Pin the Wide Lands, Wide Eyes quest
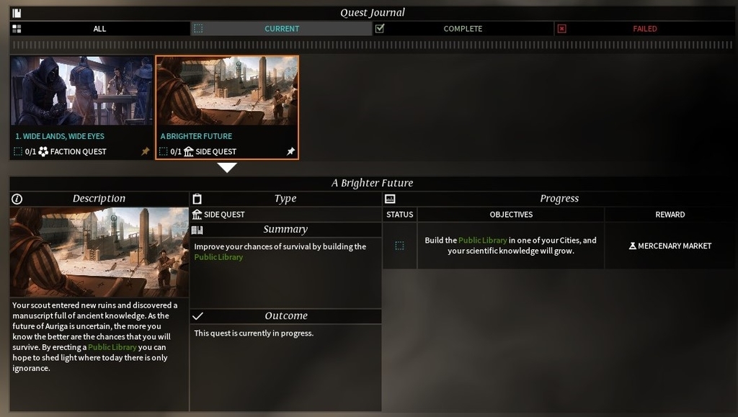Viewport: 738px width, 417px height. tap(146, 151)
